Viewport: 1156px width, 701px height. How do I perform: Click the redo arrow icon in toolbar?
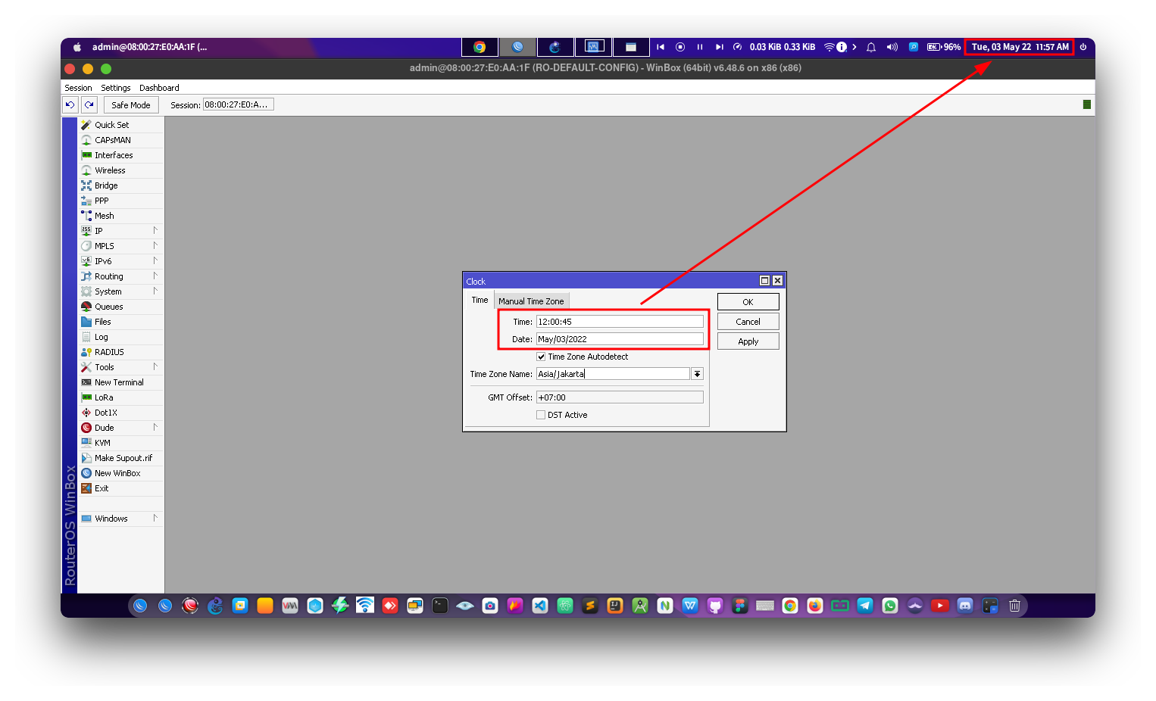point(89,105)
